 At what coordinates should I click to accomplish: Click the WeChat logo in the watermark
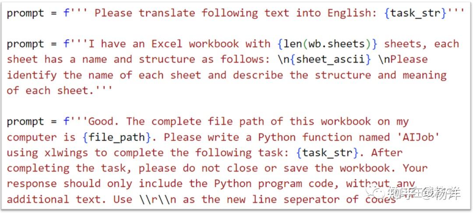376,192
